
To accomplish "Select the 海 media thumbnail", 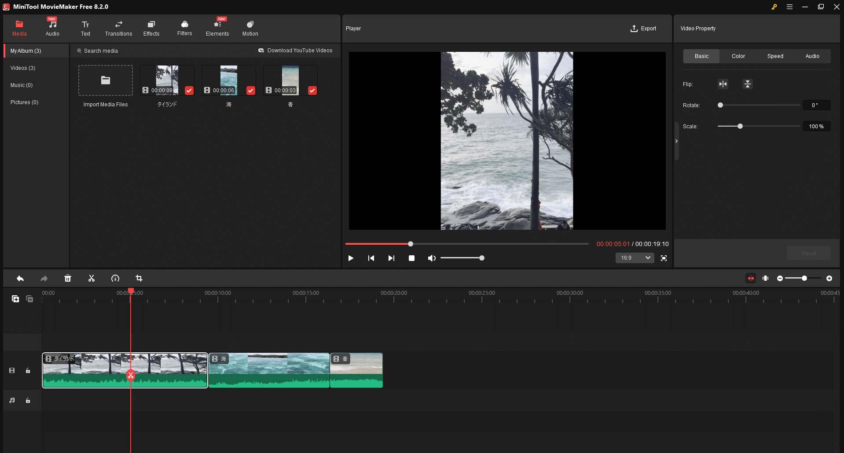I will (x=229, y=80).
